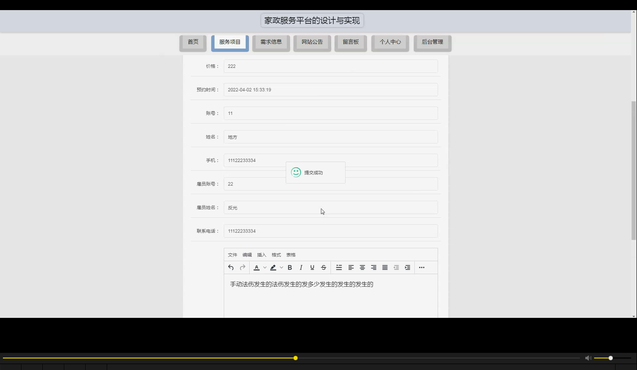Viewport: 637px width, 370px height.
Task: Mute via the speaker icon
Action: click(x=588, y=358)
